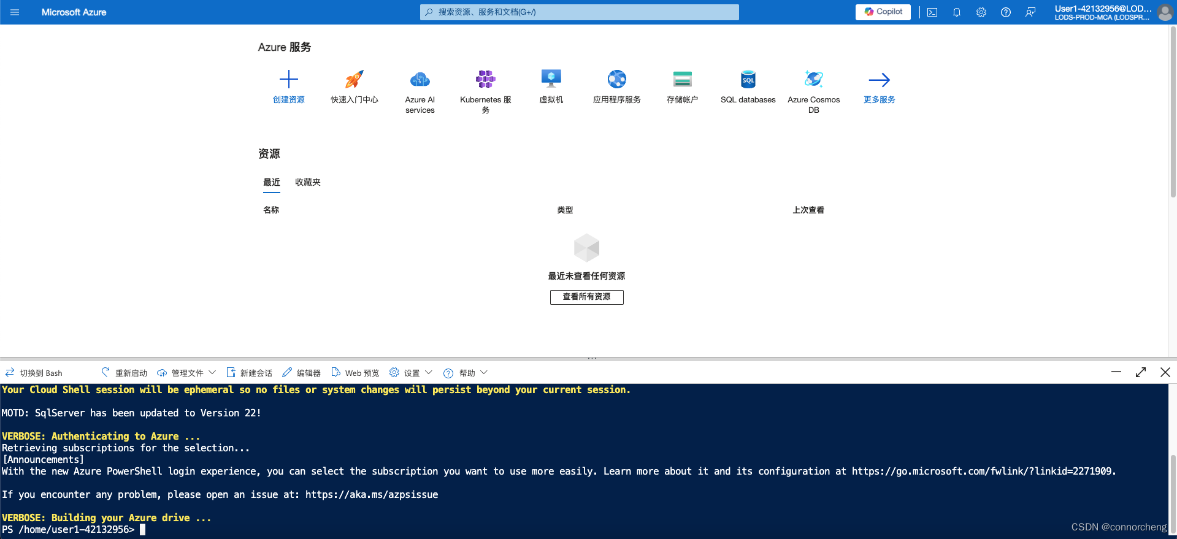Open the App Services globe icon
The height and width of the screenshot is (539, 1177).
pyautogui.click(x=617, y=79)
